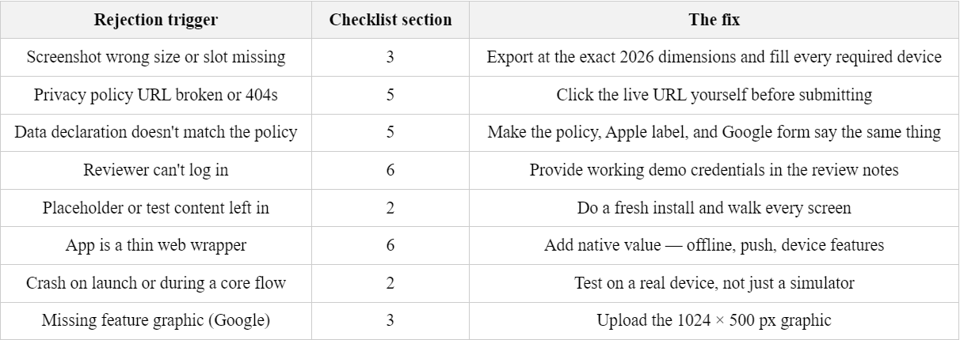This screenshot has width=960, height=340.
Task: Select the 'Missing feature graphic (Google)' cell
Action: click(156, 320)
